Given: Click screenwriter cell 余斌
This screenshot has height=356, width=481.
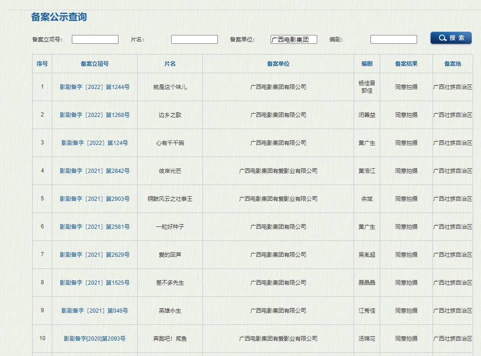Looking at the screenshot, I should (367, 199).
